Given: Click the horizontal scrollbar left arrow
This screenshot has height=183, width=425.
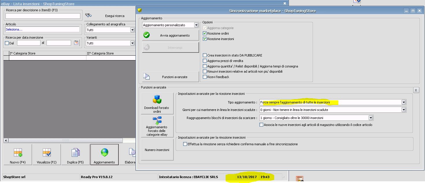Looking at the screenshot, I should pyautogui.click(x=6, y=140).
